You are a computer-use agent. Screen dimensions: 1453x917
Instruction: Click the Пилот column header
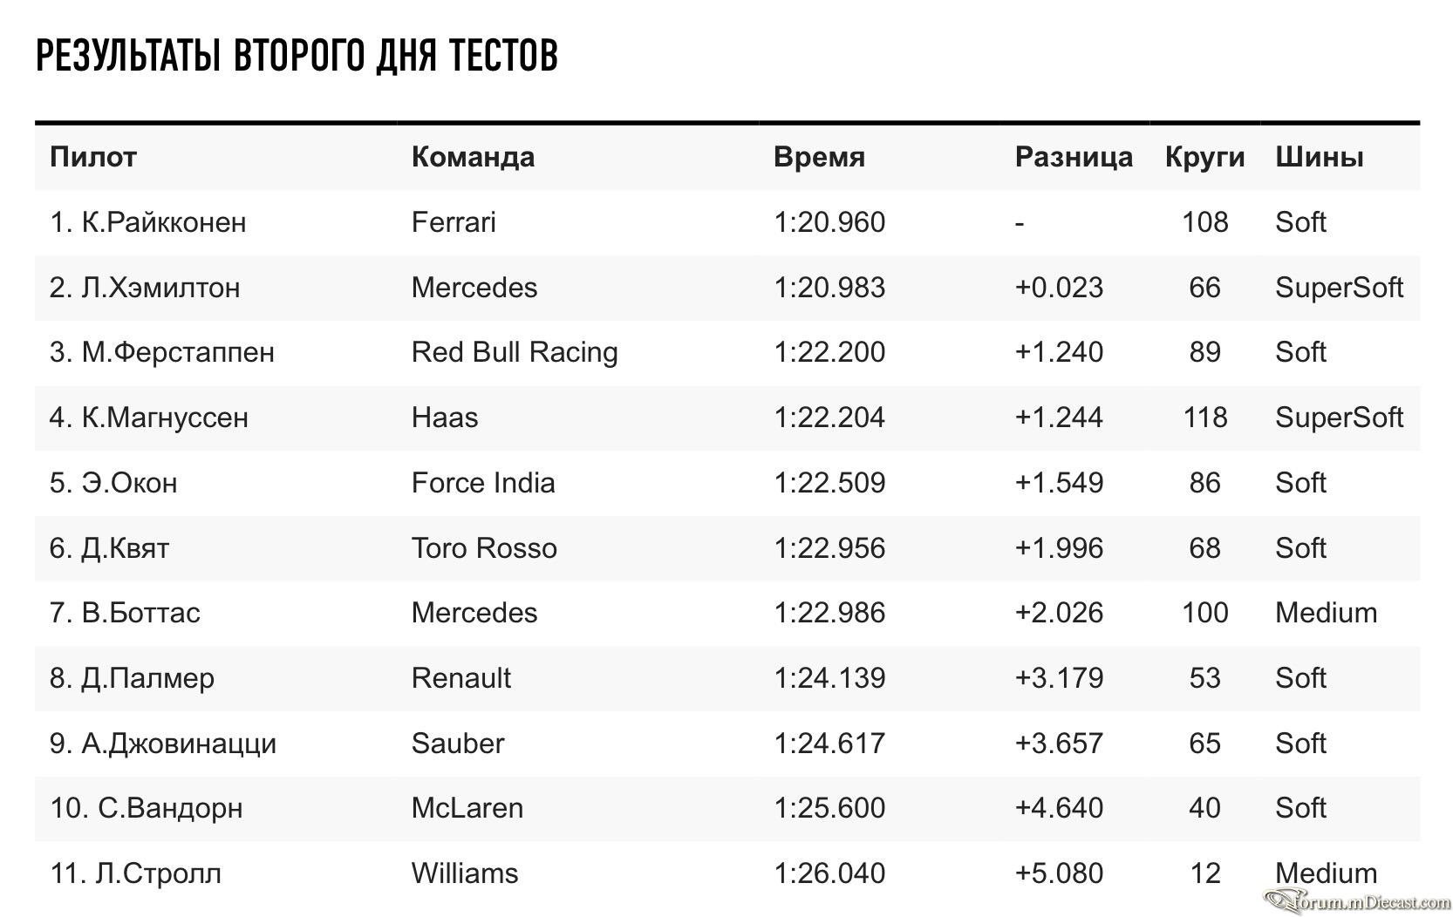coord(93,157)
